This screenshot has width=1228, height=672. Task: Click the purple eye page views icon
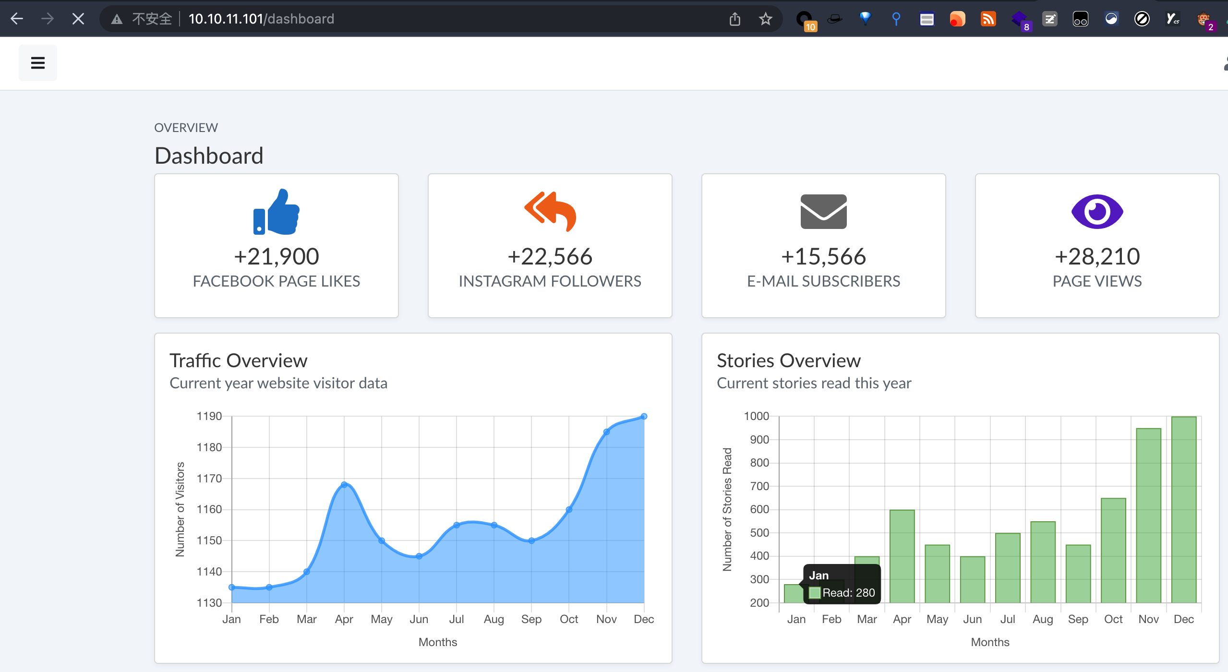1097,212
